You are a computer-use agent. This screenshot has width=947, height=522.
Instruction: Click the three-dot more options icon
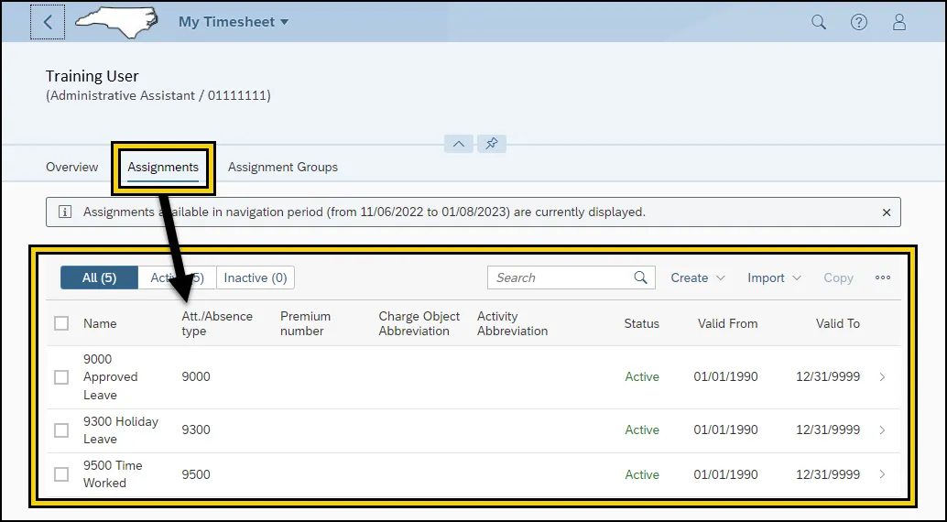(883, 277)
